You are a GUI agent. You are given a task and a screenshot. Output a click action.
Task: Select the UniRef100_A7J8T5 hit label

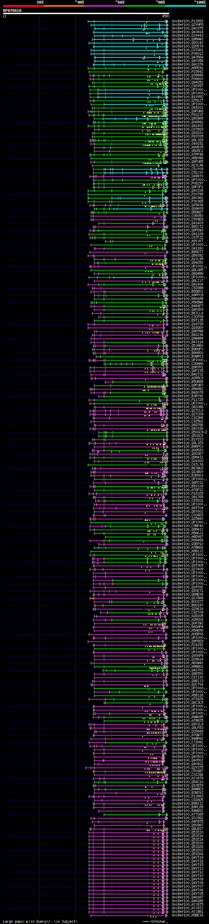tap(187, 904)
